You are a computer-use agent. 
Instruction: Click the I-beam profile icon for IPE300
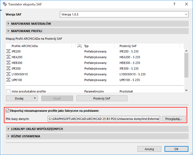(8, 68)
